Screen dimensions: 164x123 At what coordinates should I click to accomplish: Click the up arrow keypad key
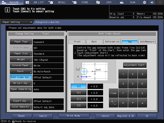(x=142, y=103)
